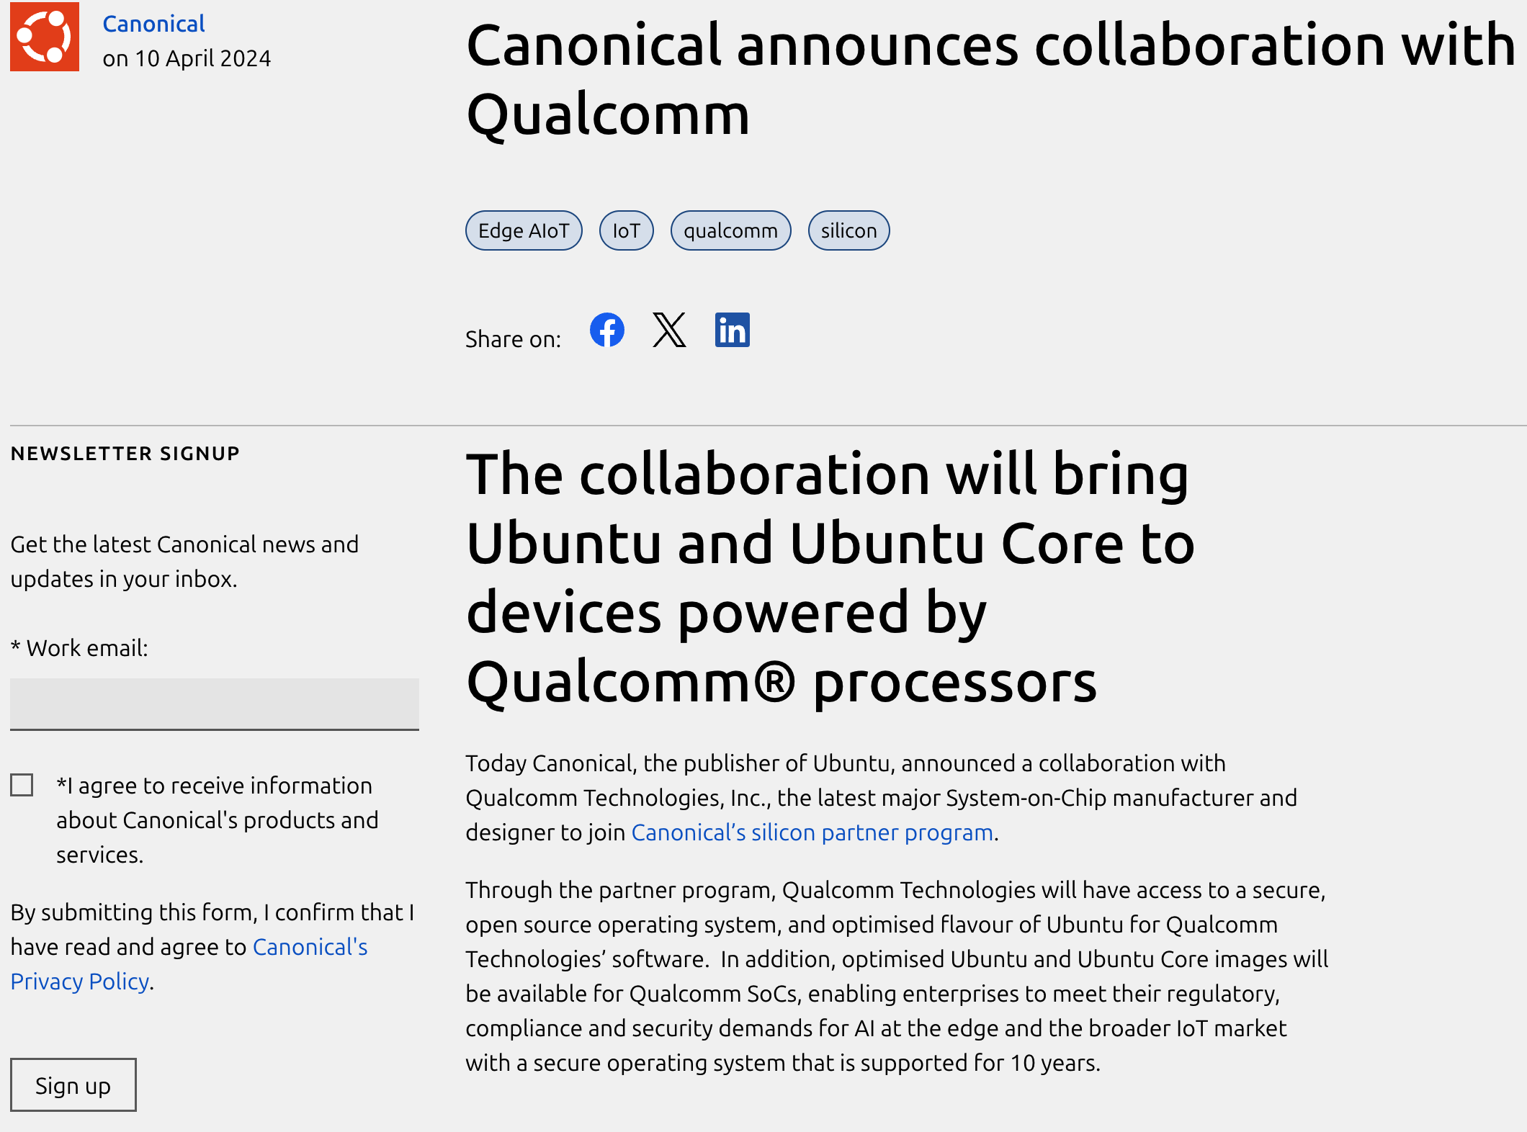The height and width of the screenshot is (1132, 1527).
Task: Open Canonical's Privacy Policy link
Action: coord(189,964)
